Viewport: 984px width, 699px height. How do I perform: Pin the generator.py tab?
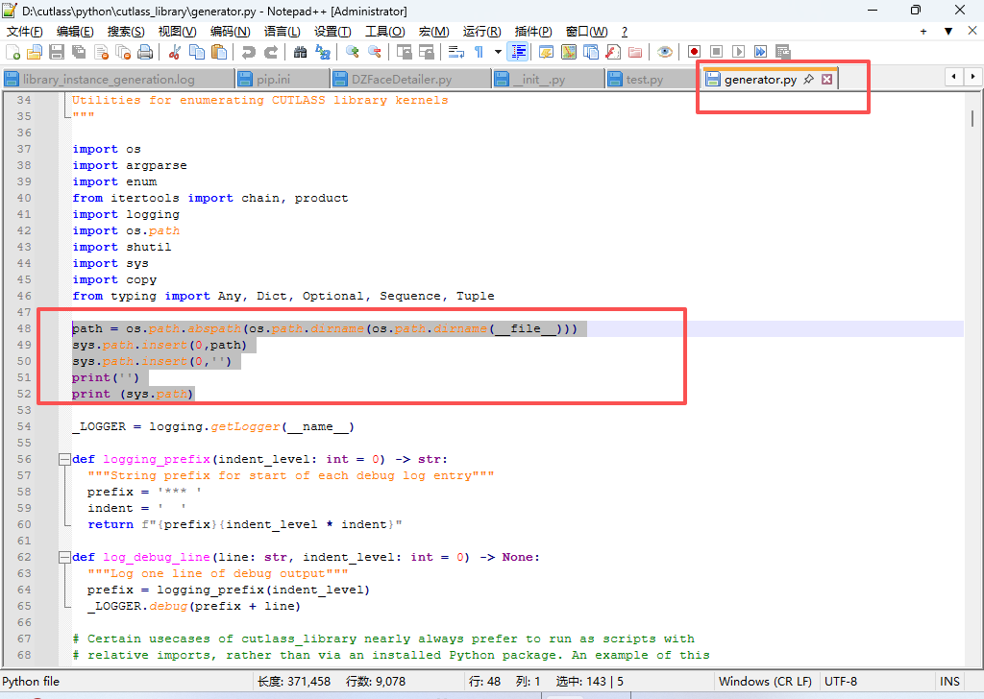click(809, 79)
